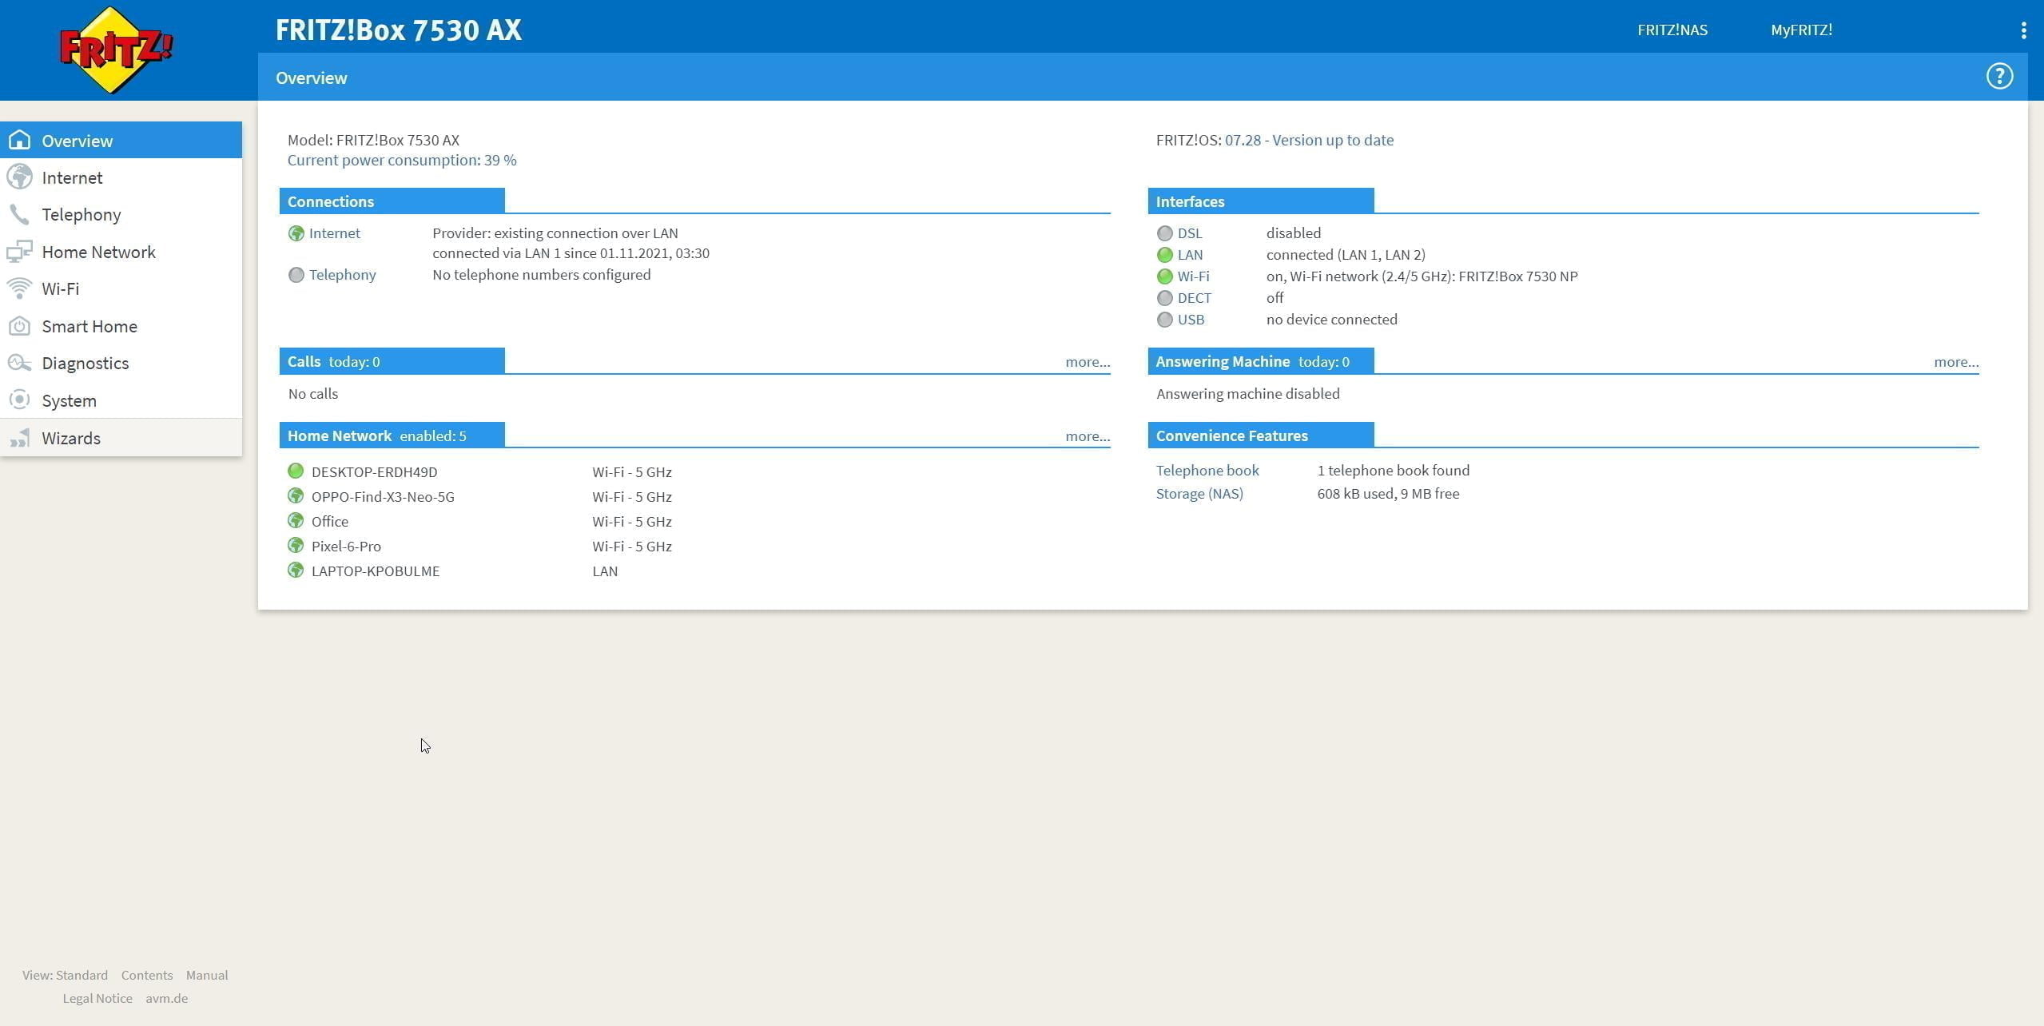Image resolution: width=2044 pixels, height=1026 pixels.
Task: Open the FRITZ!NAS tab
Action: [1672, 30]
